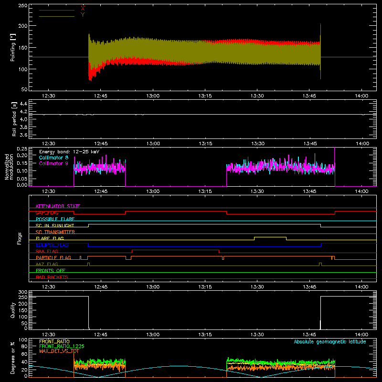Click the Degrees or % axis label
Viewport: 382px width, 382px height.
pyautogui.click(x=12, y=358)
